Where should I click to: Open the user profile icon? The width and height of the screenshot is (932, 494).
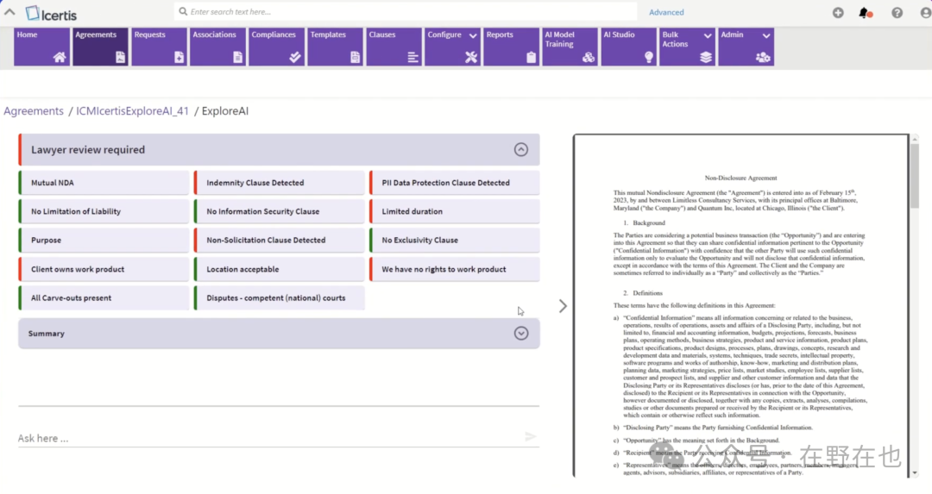tap(925, 12)
